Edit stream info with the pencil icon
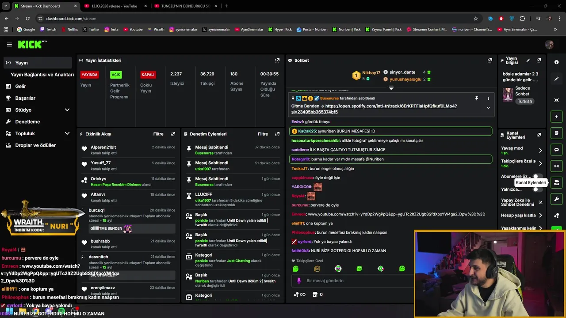The width and height of the screenshot is (566, 318). coord(528,60)
